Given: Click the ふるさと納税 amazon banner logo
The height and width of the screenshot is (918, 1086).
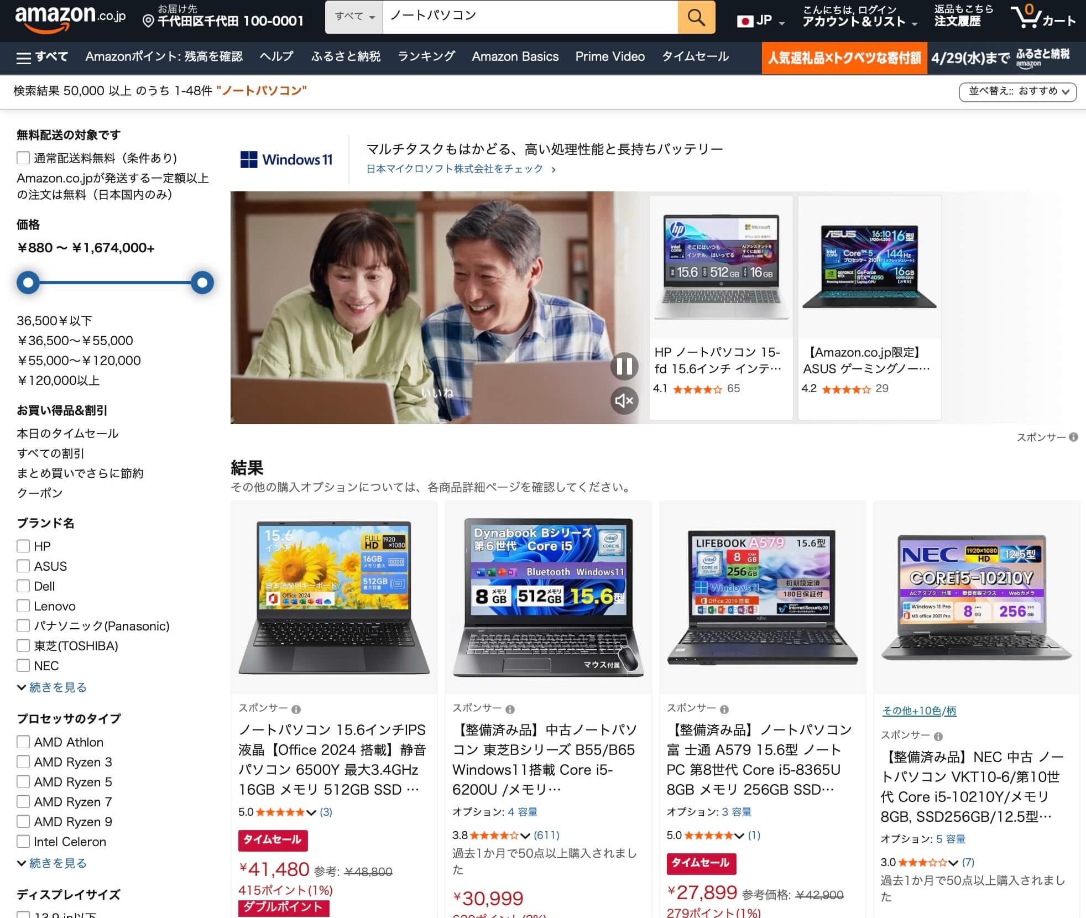Looking at the screenshot, I should point(1043,58).
